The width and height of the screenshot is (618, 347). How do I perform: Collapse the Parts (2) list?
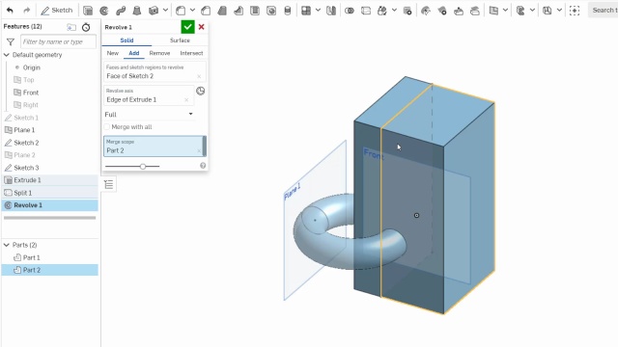(7, 245)
